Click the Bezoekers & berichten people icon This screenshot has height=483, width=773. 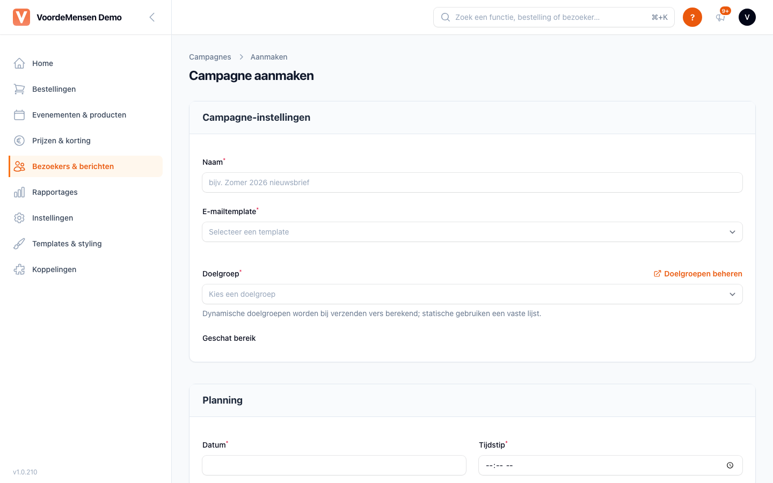[x=19, y=166]
